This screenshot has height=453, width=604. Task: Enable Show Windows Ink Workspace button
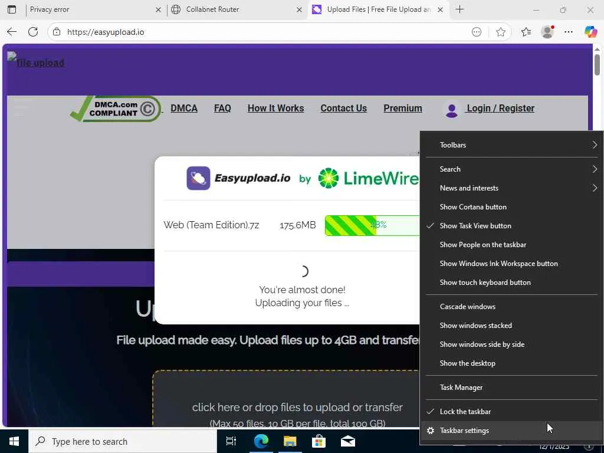(x=511, y=264)
